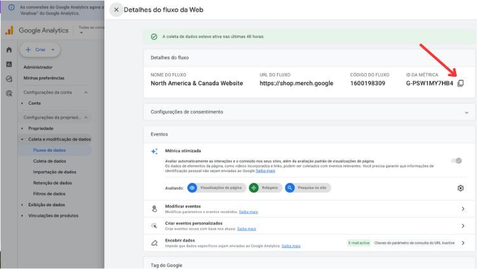Click the Encobrir dados eraser icon
Viewport: 477px width, 269px height.
[154, 243]
